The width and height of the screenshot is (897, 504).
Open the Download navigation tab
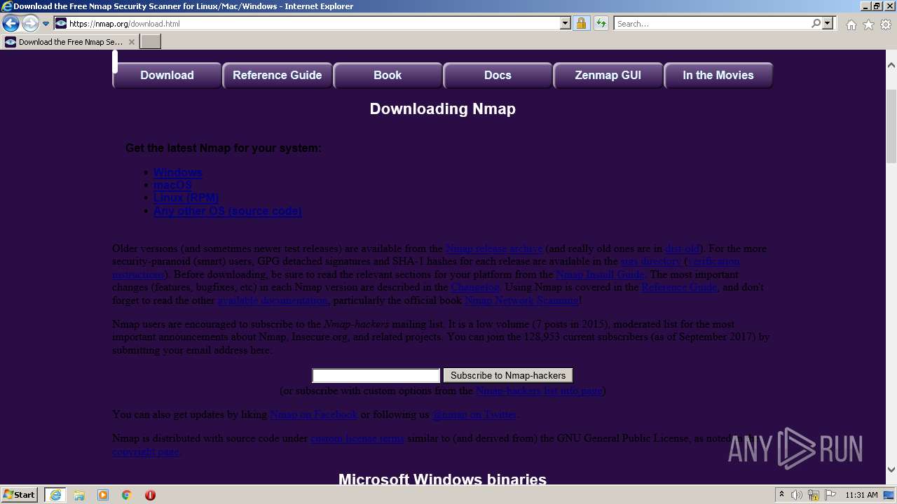coord(167,76)
